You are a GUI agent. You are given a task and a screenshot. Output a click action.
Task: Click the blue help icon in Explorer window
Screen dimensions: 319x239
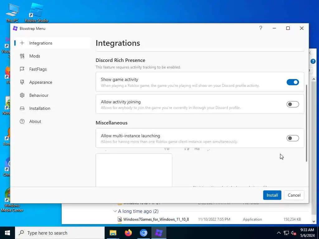(313, 61)
